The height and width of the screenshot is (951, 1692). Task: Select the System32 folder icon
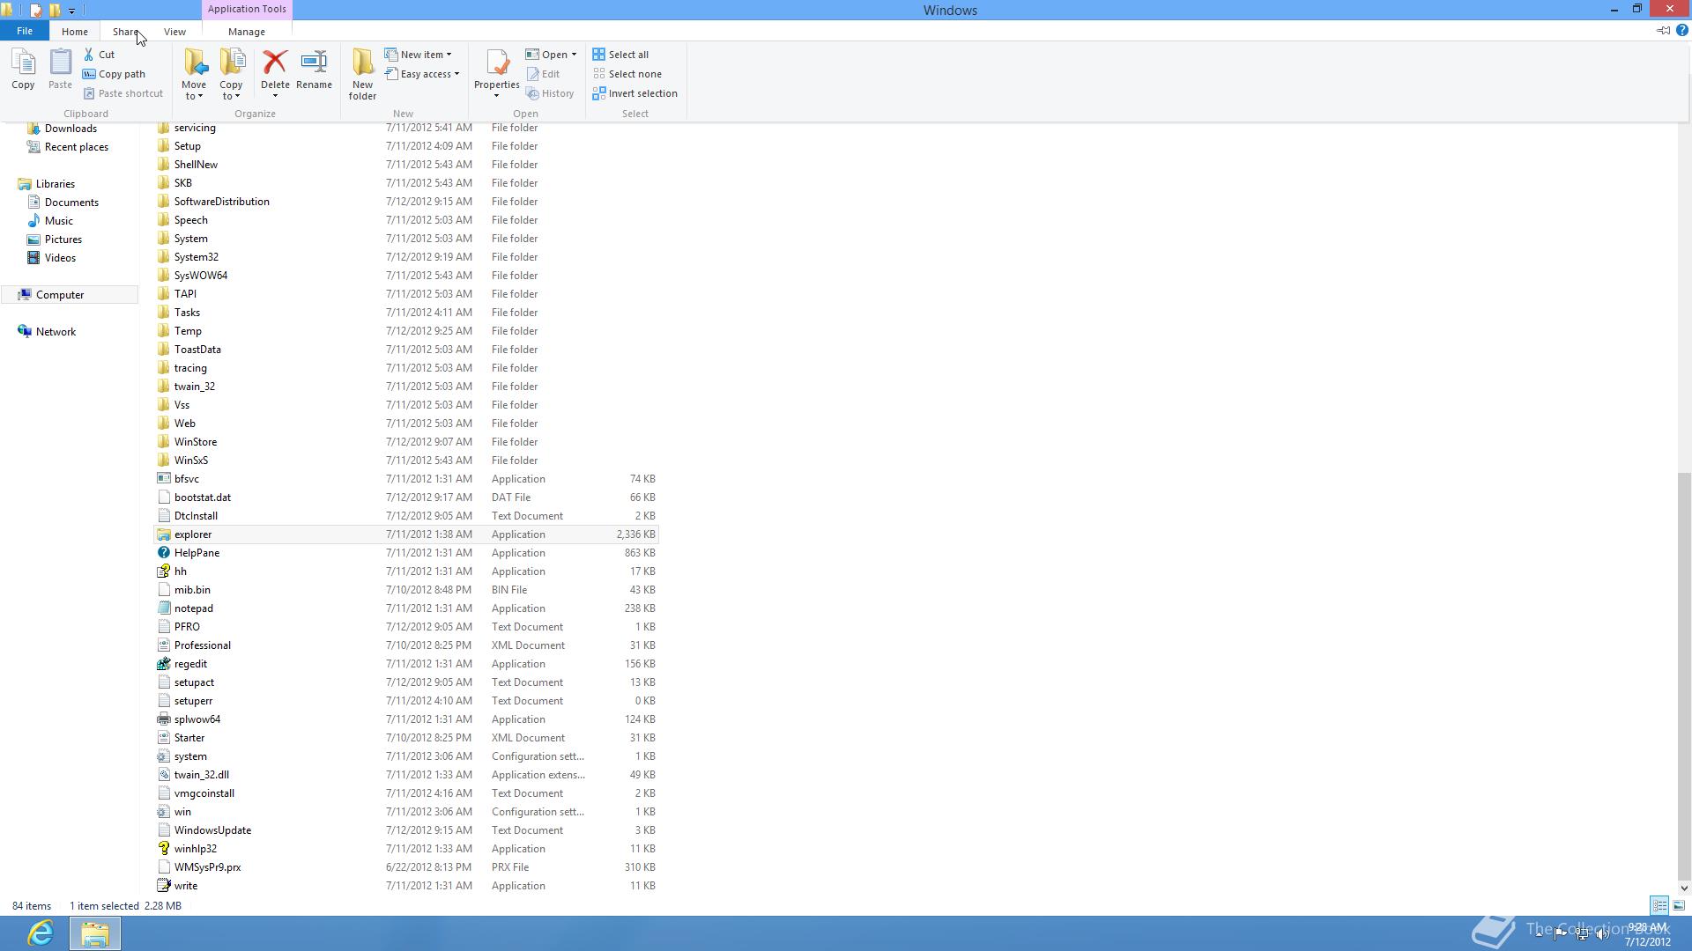pyautogui.click(x=163, y=257)
